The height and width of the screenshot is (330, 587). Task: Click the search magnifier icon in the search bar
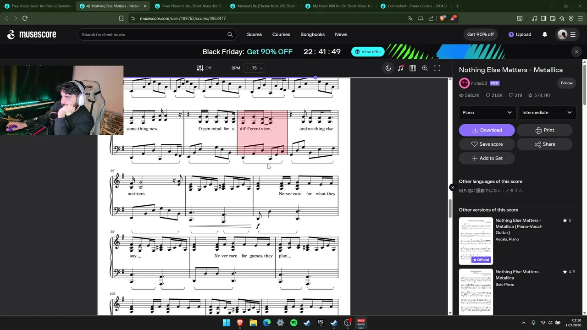click(x=230, y=34)
